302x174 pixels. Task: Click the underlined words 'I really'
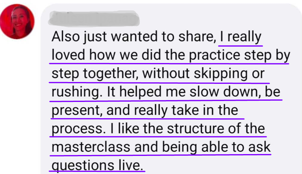tap(241, 36)
